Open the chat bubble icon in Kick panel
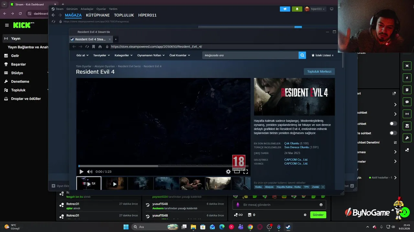 (407, 102)
